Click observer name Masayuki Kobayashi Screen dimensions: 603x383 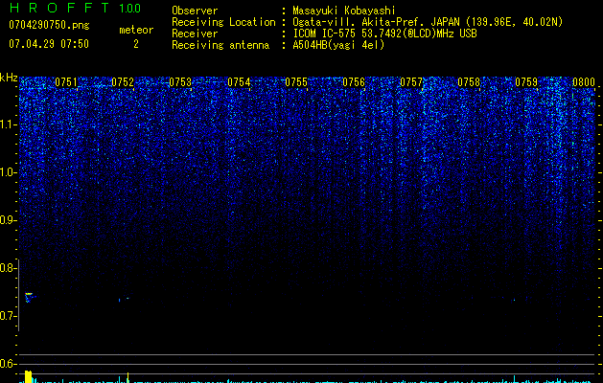pos(344,11)
